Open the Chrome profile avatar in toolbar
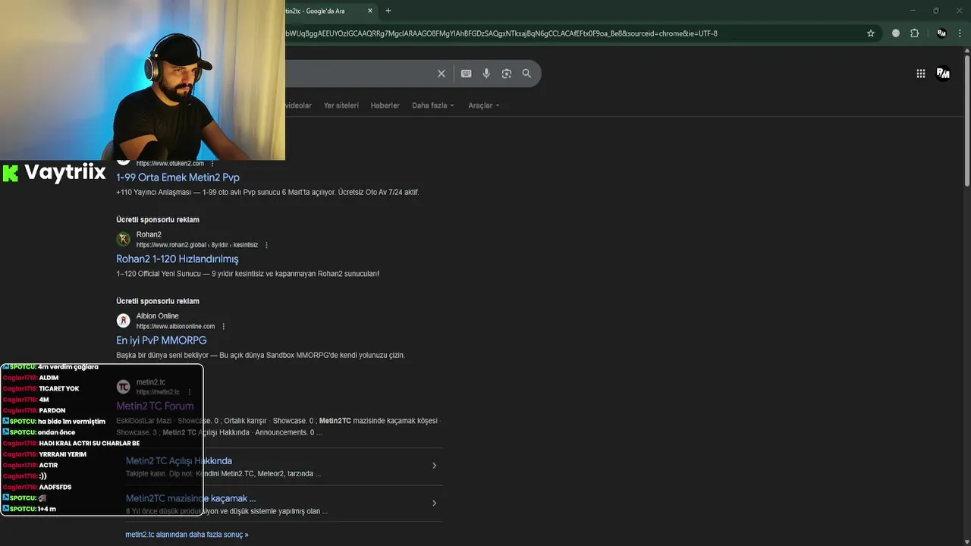The height and width of the screenshot is (546, 971). [x=941, y=33]
